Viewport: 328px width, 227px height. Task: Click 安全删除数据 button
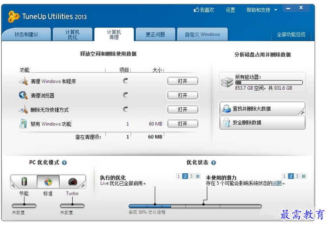(262, 122)
